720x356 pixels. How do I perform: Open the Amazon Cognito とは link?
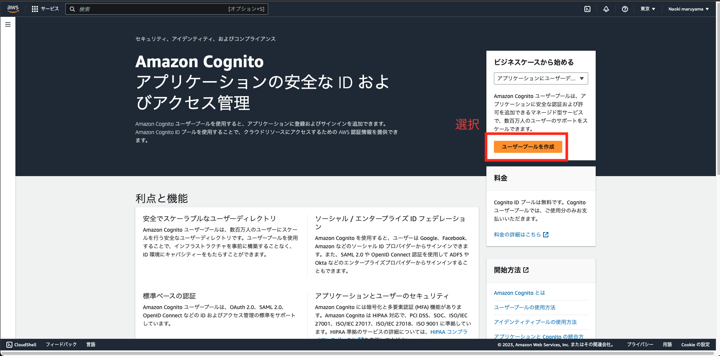[519, 293]
